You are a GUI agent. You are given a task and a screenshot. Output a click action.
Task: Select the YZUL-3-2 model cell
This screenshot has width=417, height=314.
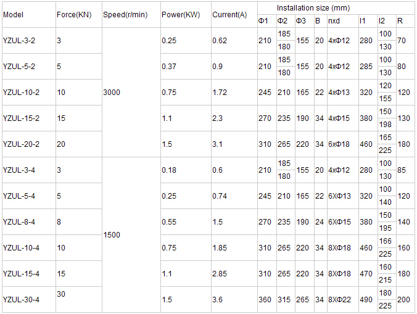[20, 40]
